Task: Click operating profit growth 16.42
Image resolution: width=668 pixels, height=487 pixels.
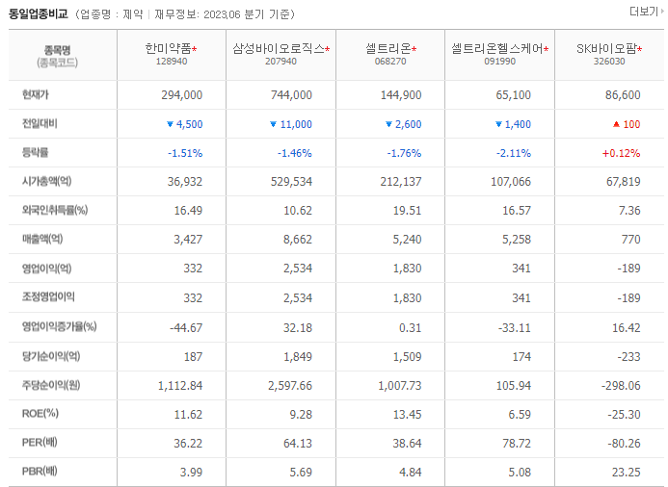Action: (x=627, y=328)
